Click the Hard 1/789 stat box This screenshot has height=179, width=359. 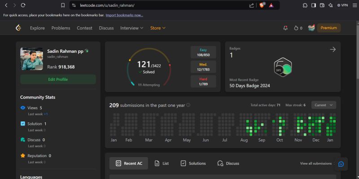coord(203,82)
